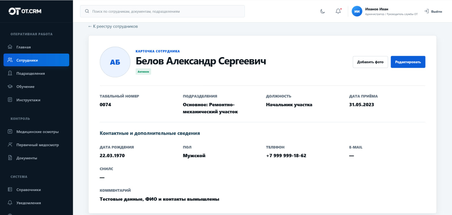
Task: Click Администратор / Руководитель службы ОТ text
Action: pos(391,14)
